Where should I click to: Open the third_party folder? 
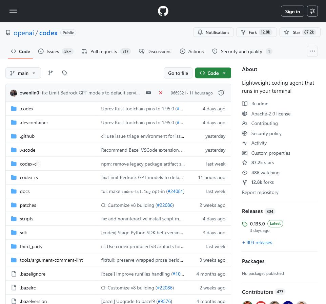click(31, 247)
